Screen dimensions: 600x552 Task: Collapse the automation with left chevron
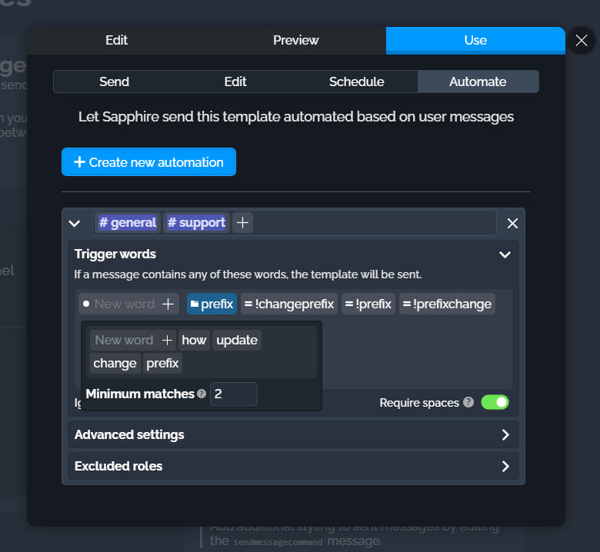pos(75,224)
